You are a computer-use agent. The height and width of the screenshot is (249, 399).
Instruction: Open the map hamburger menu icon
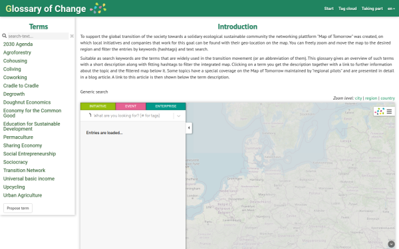389,112
